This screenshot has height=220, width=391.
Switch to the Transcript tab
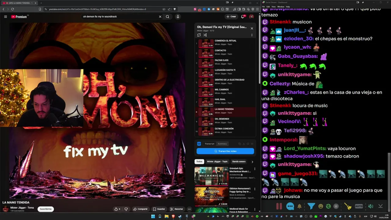(210, 144)
